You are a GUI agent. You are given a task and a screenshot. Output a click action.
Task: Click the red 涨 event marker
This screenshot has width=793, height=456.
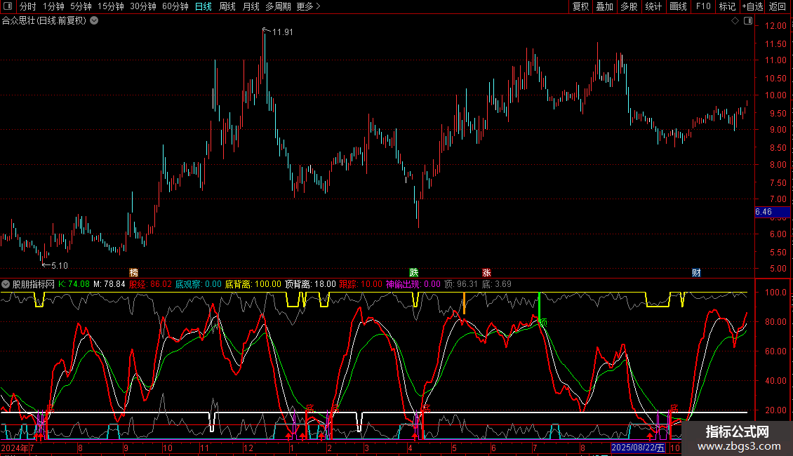486,272
